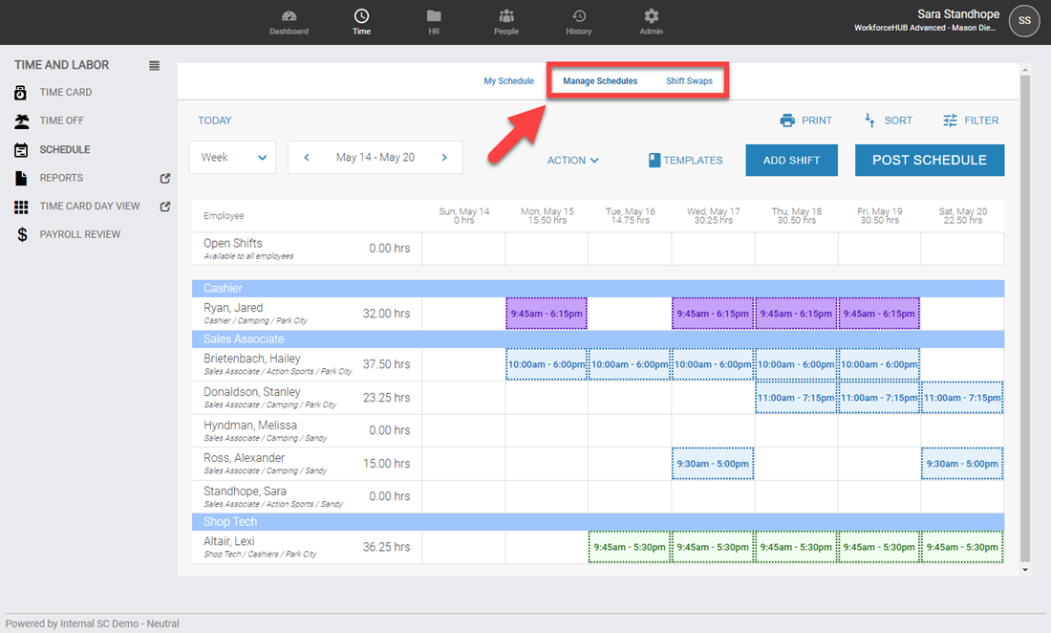Screen dimensions: 1051x633
Task: Open Time Card from the sidebar
Action: (65, 93)
